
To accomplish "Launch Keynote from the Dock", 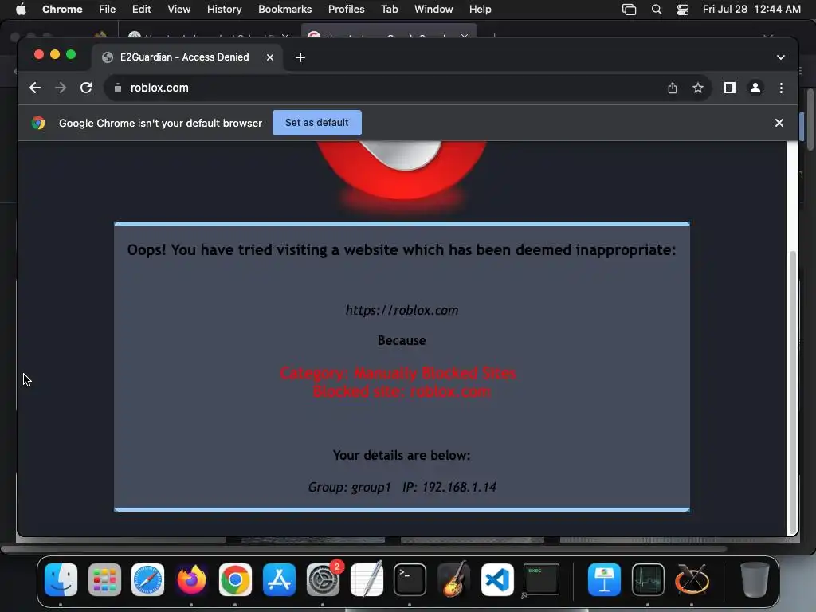I will (604, 579).
